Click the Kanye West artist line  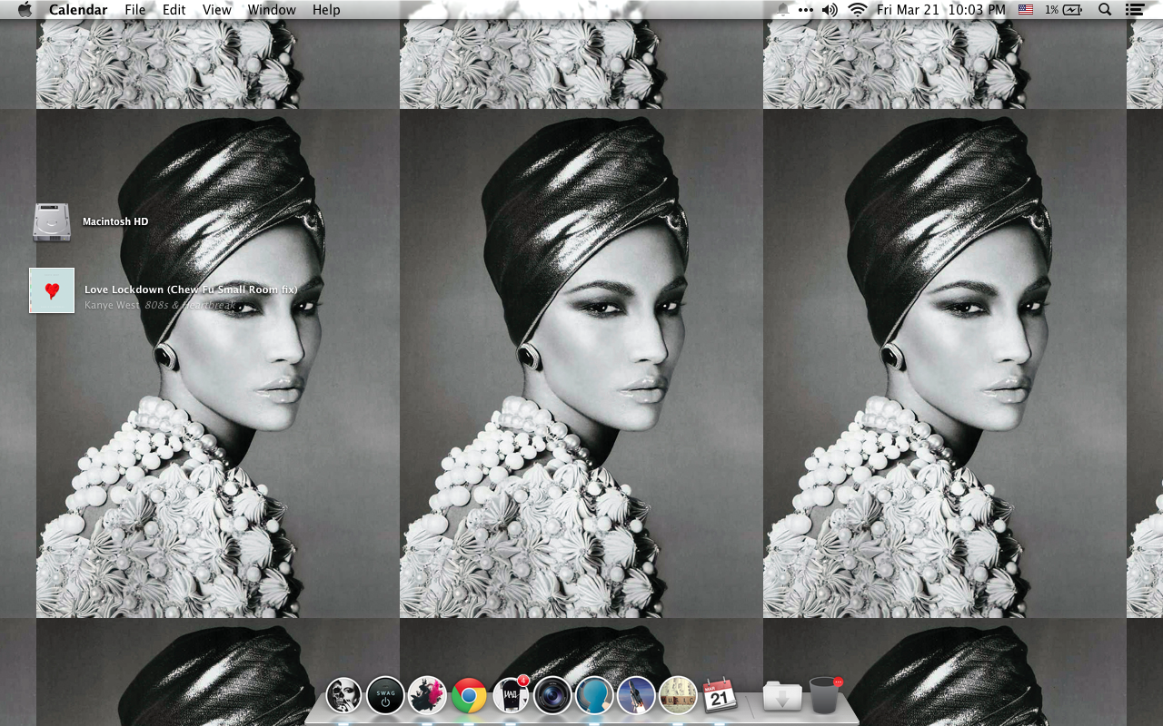[x=160, y=305]
